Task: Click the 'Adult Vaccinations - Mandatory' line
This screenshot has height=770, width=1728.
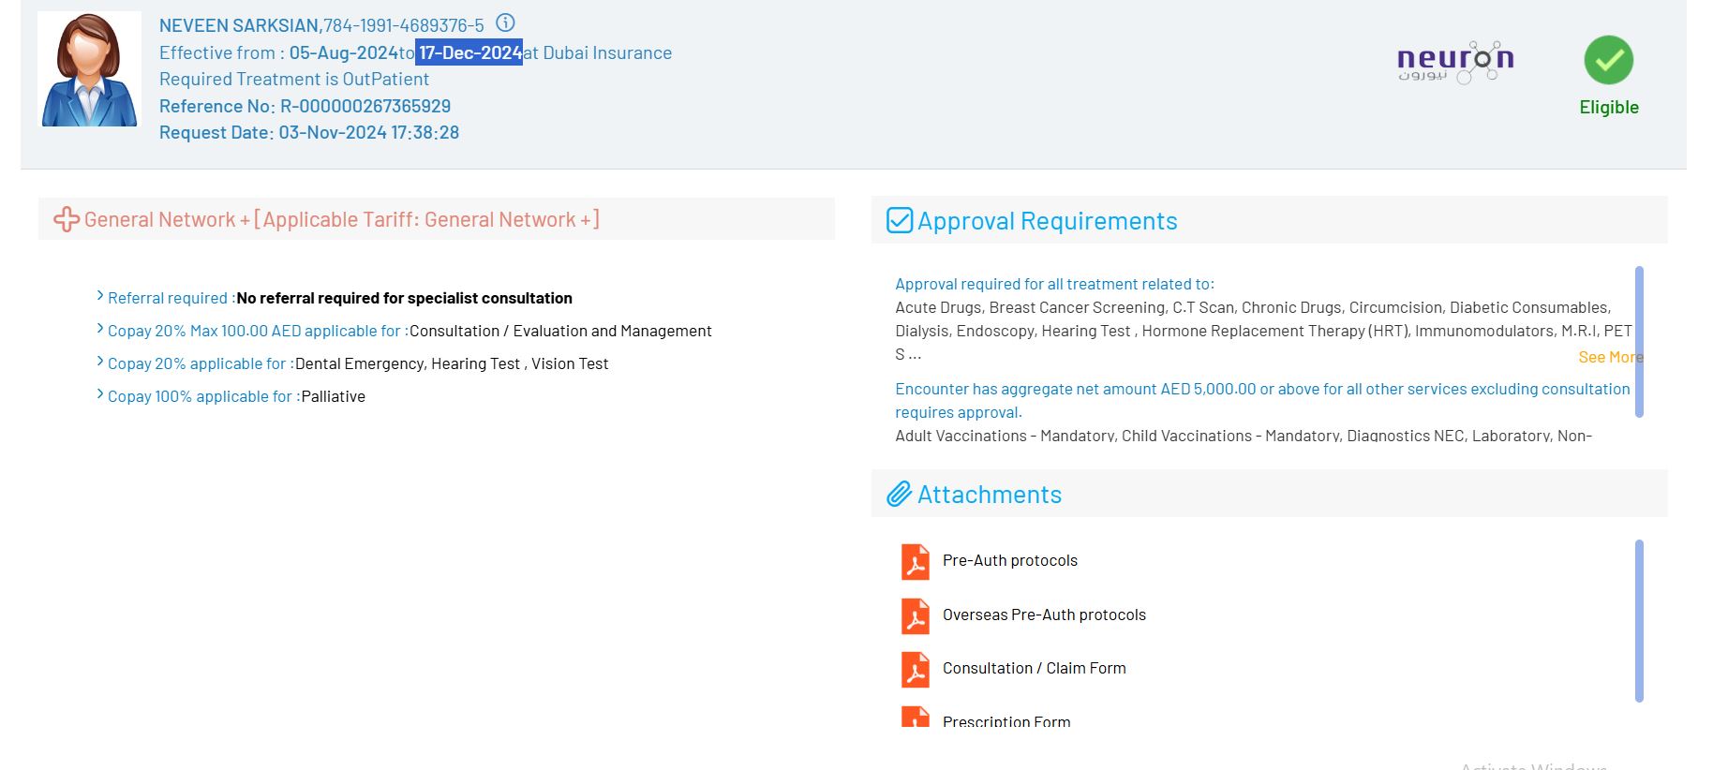Action: coord(1244,436)
